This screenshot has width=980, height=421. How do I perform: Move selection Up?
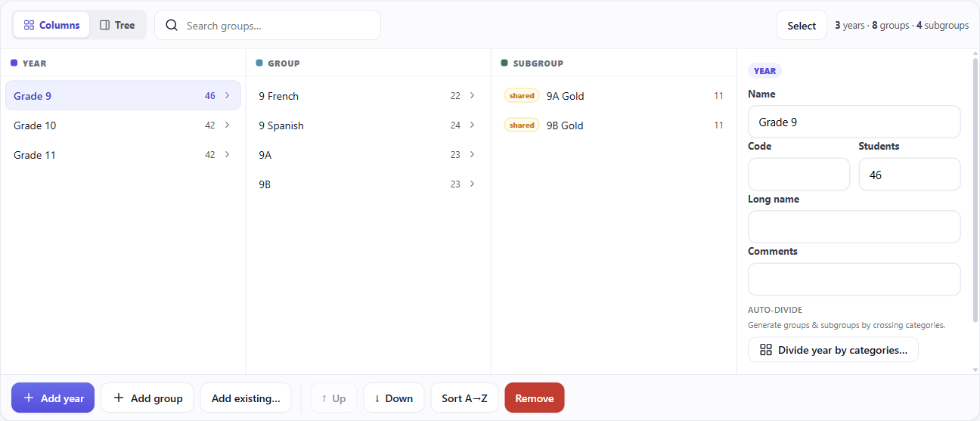coord(333,398)
